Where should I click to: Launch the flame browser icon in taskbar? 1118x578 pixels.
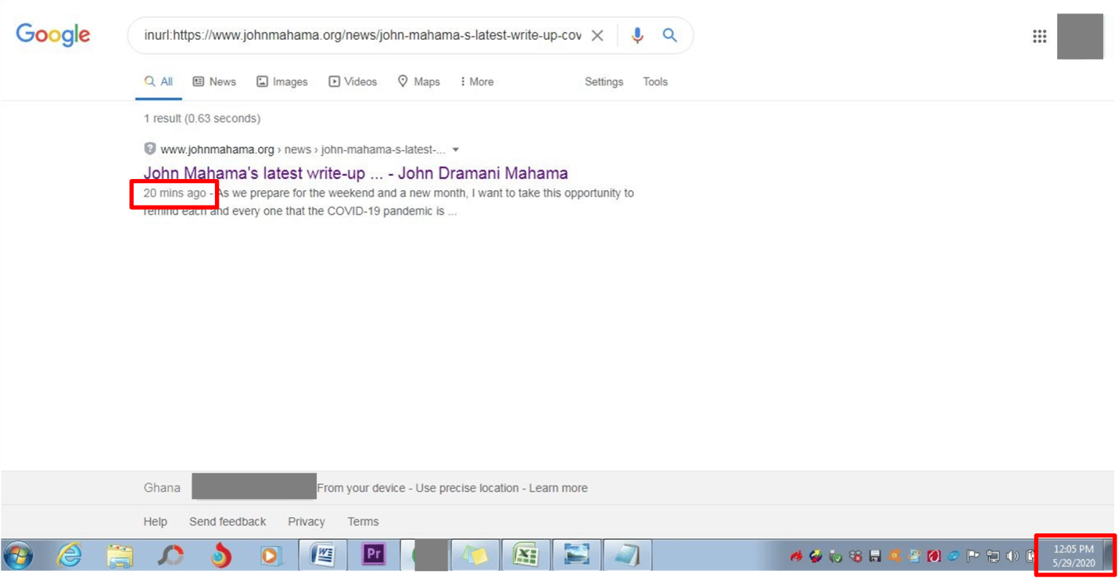pos(221,555)
